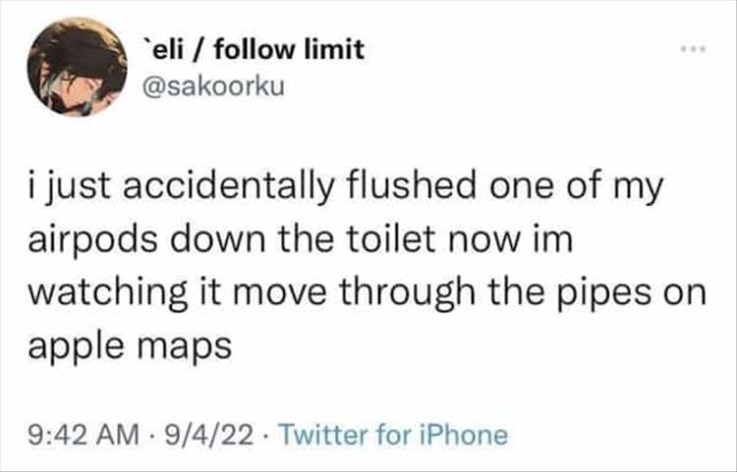Open the 'Twitter for iPhone' source link

tap(393, 435)
